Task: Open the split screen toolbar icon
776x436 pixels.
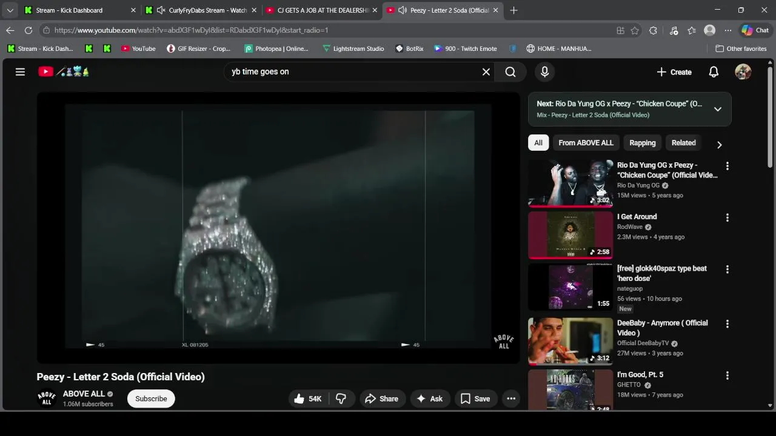Action: click(x=620, y=30)
